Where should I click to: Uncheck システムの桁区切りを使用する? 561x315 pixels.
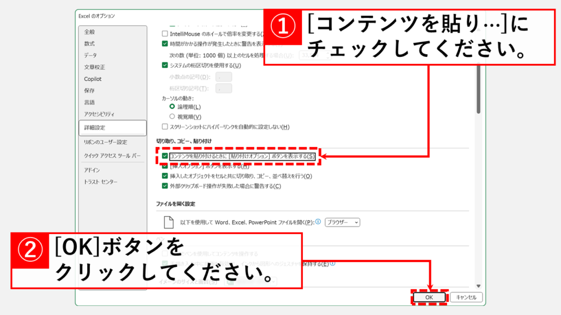165,65
